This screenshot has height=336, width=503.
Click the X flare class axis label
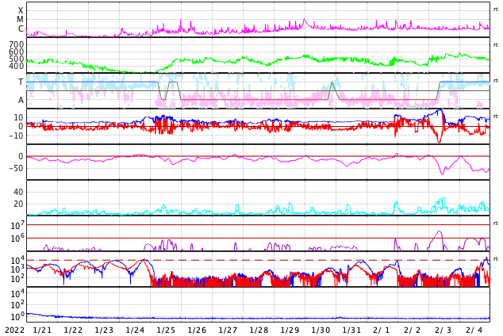click(x=21, y=10)
